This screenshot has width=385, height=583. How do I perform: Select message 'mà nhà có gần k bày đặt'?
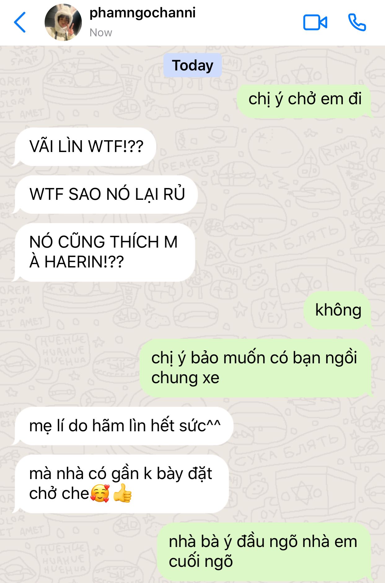coord(121,484)
